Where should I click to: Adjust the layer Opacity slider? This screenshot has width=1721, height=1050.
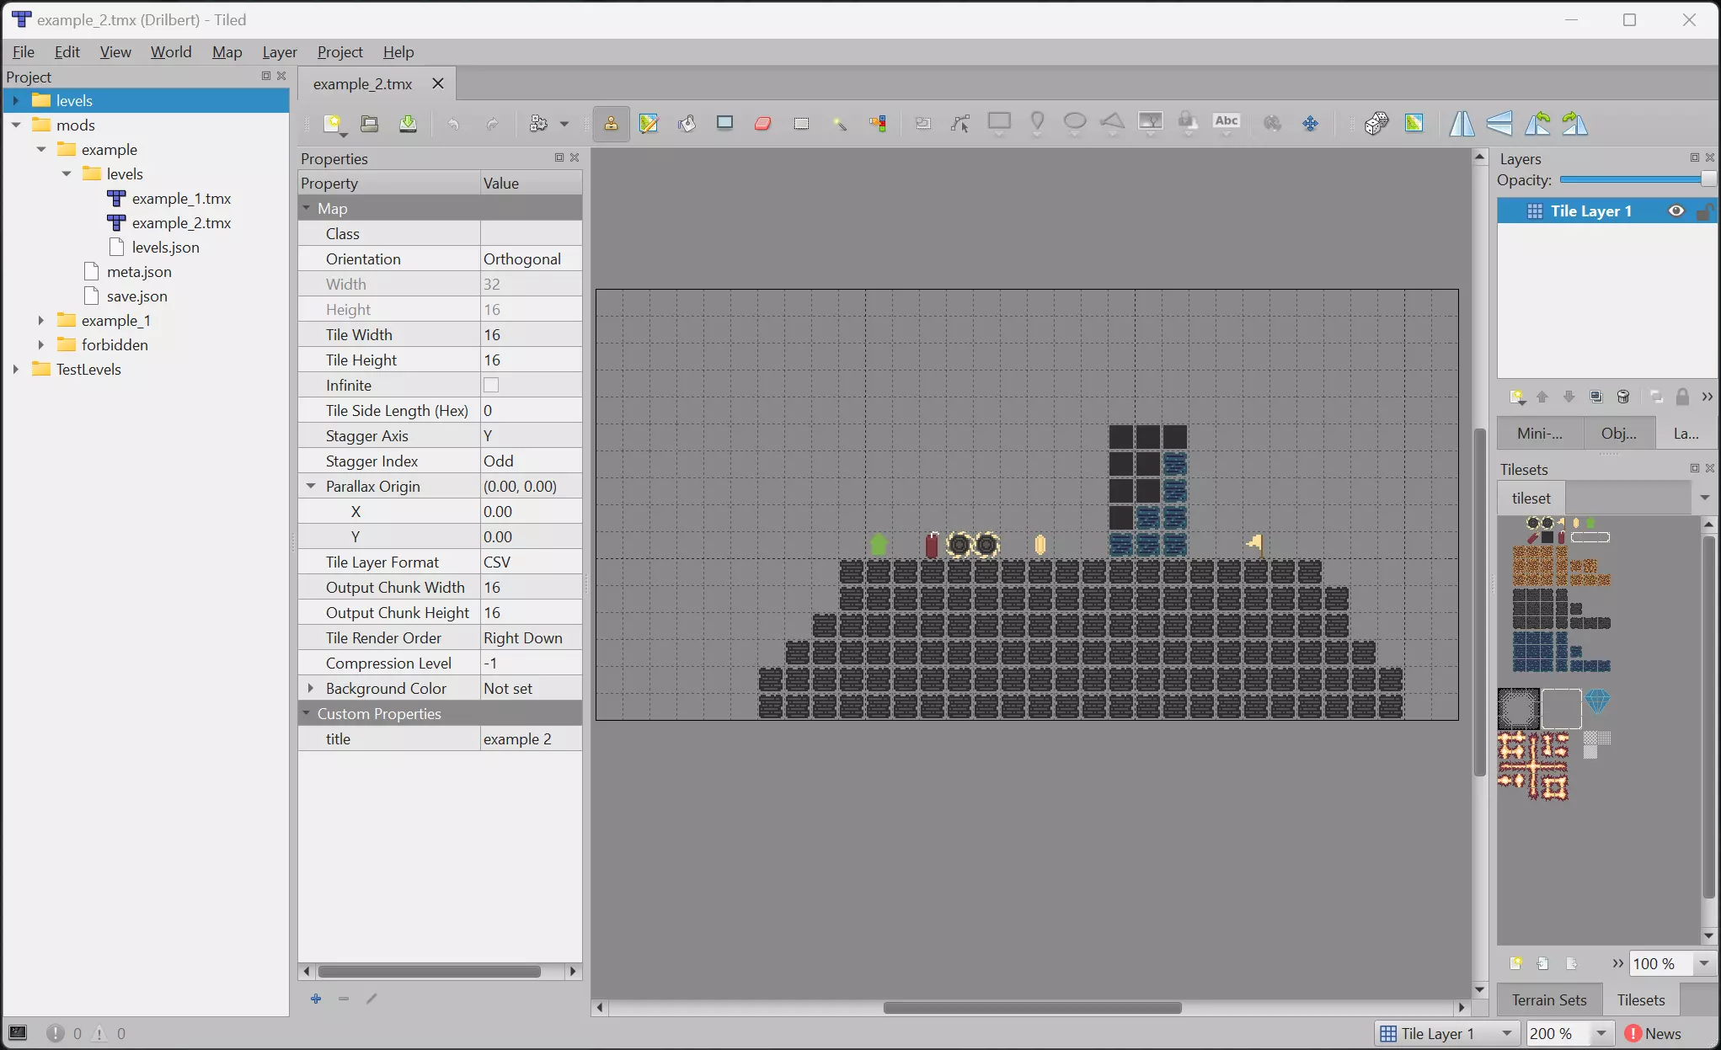tap(1633, 179)
